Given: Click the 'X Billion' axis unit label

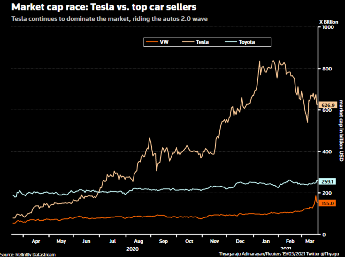Looking at the screenshot, I should pos(329,22).
